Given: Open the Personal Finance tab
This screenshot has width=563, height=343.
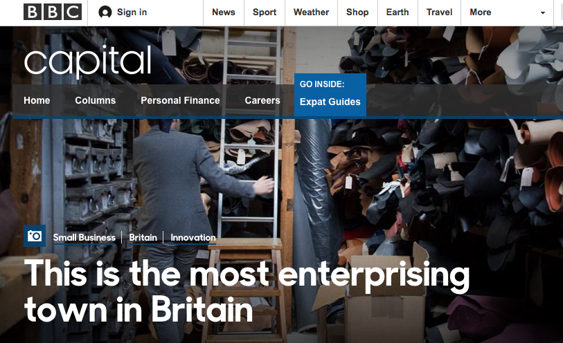Looking at the screenshot, I should pyautogui.click(x=180, y=100).
